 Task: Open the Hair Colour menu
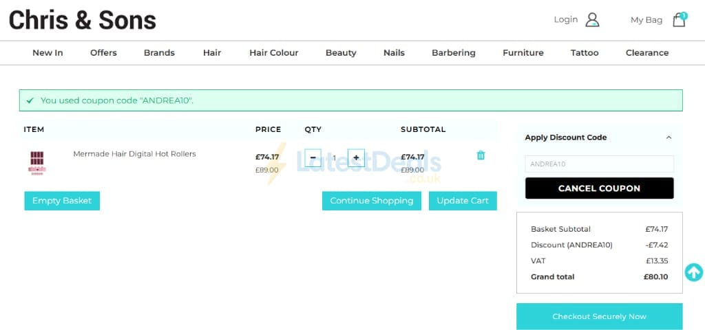point(274,53)
